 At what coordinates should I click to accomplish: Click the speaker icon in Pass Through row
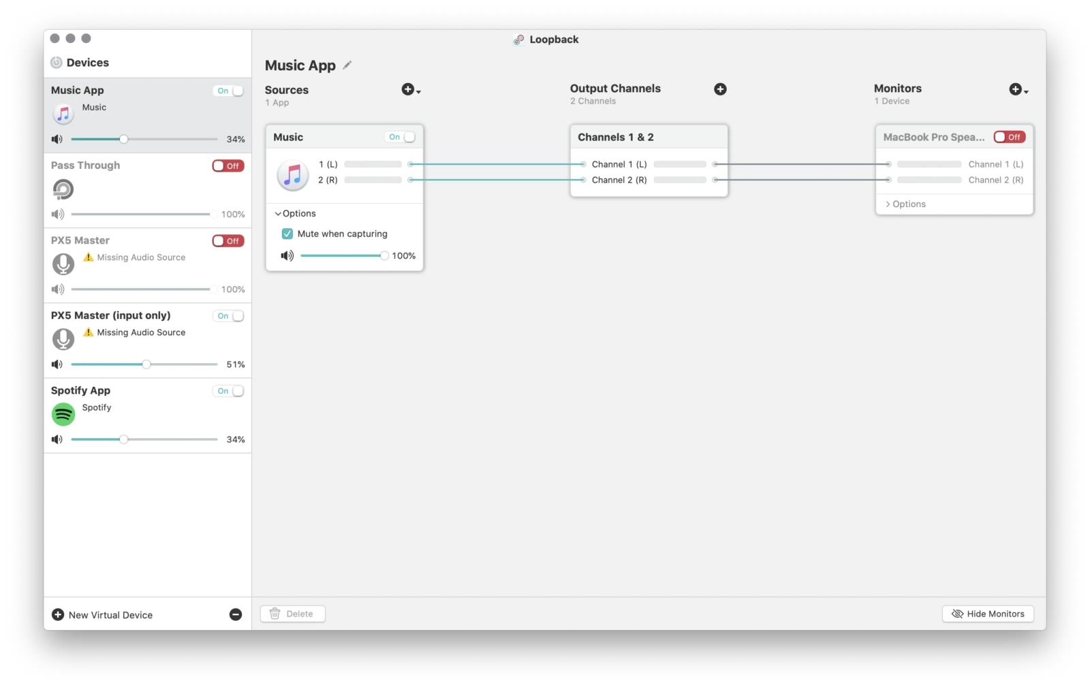point(58,214)
